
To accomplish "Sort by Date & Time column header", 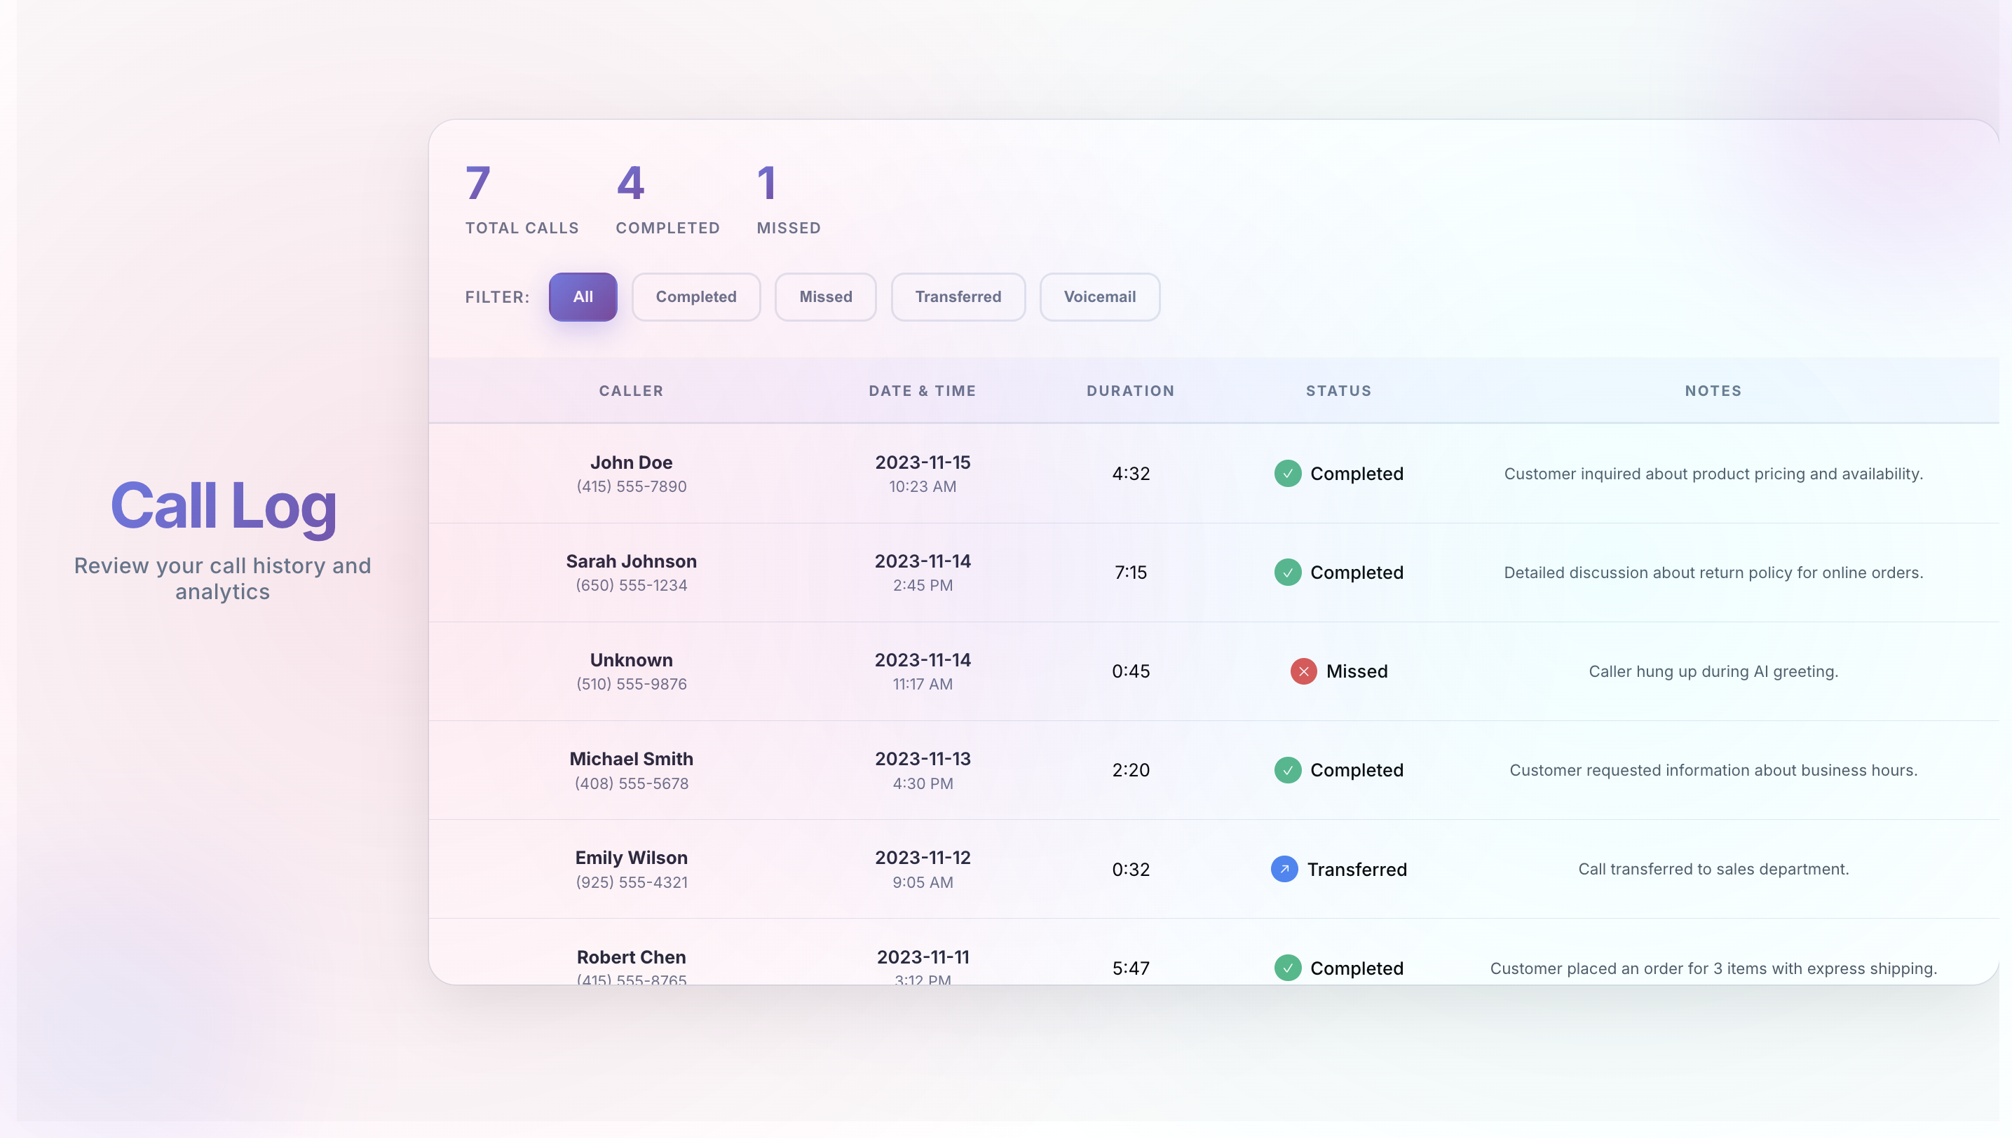I will click(922, 391).
